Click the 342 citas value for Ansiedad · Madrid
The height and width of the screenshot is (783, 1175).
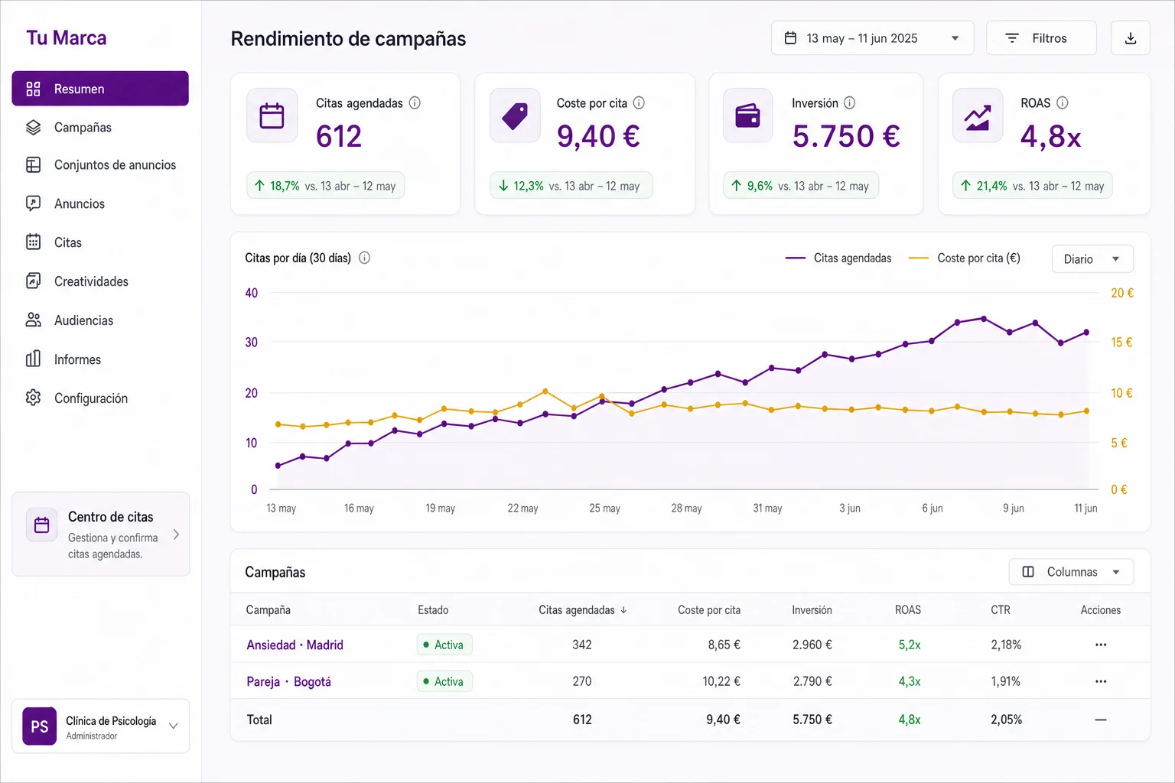click(x=582, y=645)
